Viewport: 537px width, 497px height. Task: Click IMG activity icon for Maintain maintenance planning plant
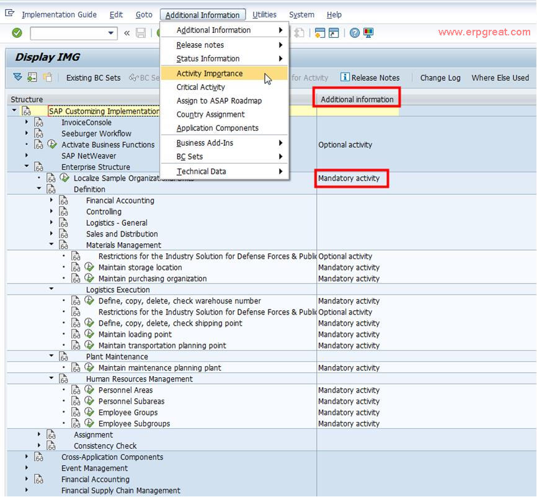[89, 367]
